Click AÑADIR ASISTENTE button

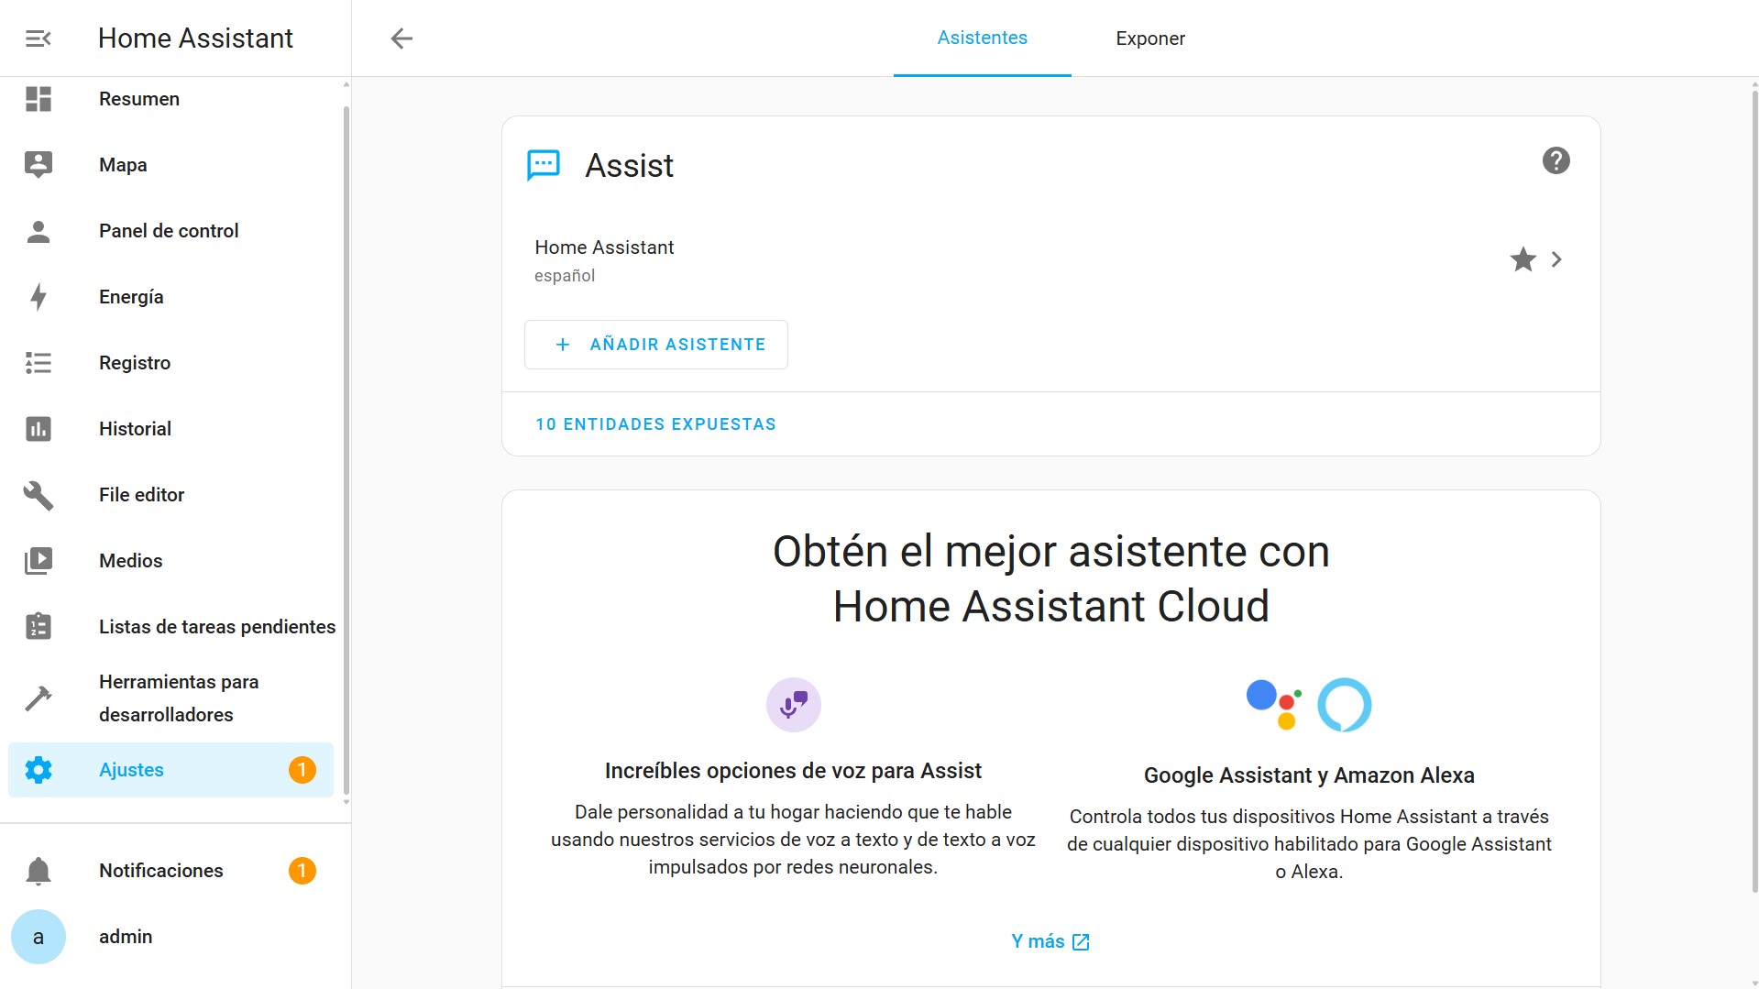[655, 345]
